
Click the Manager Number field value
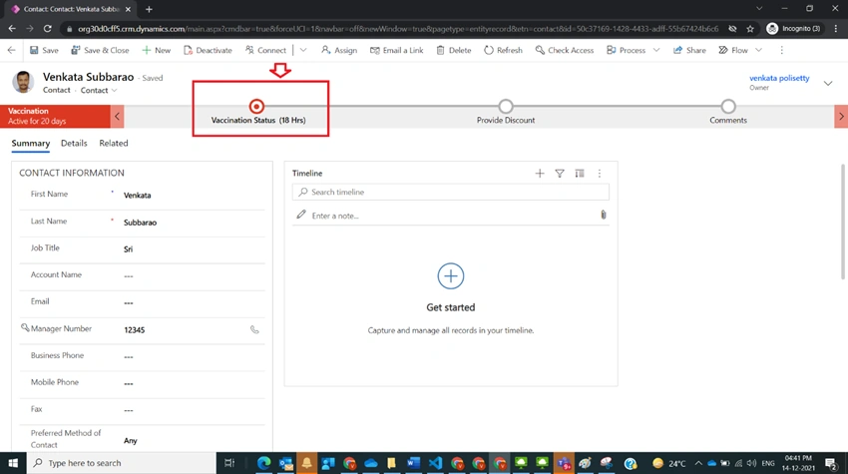(x=134, y=330)
